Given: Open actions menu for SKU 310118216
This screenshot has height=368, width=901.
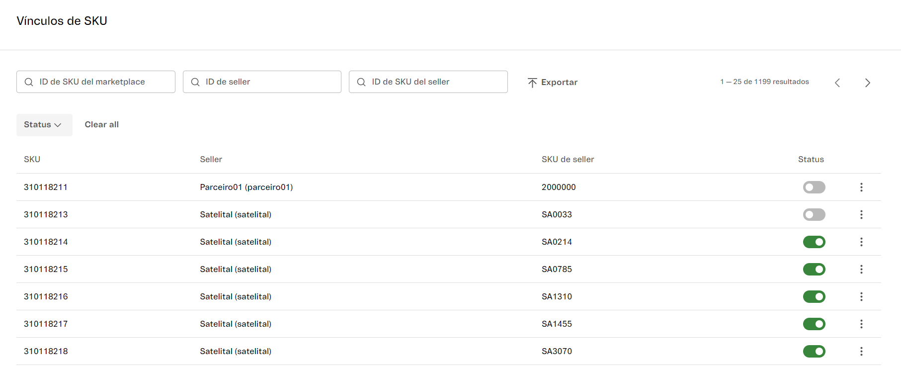Looking at the screenshot, I should (x=861, y=296).
